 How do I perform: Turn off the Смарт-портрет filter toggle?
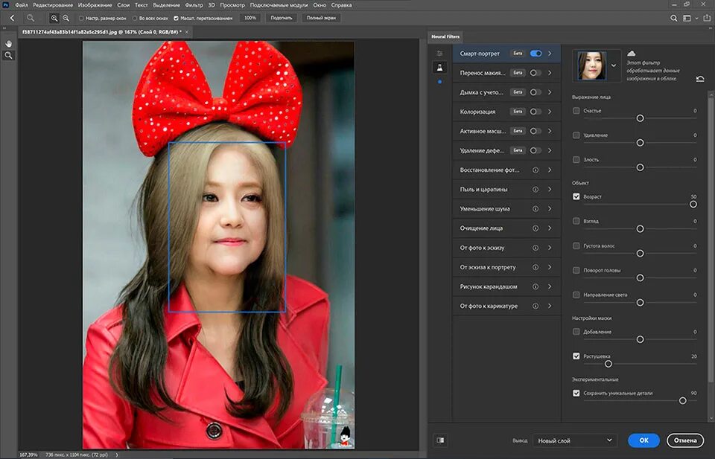tap(536, 54)
